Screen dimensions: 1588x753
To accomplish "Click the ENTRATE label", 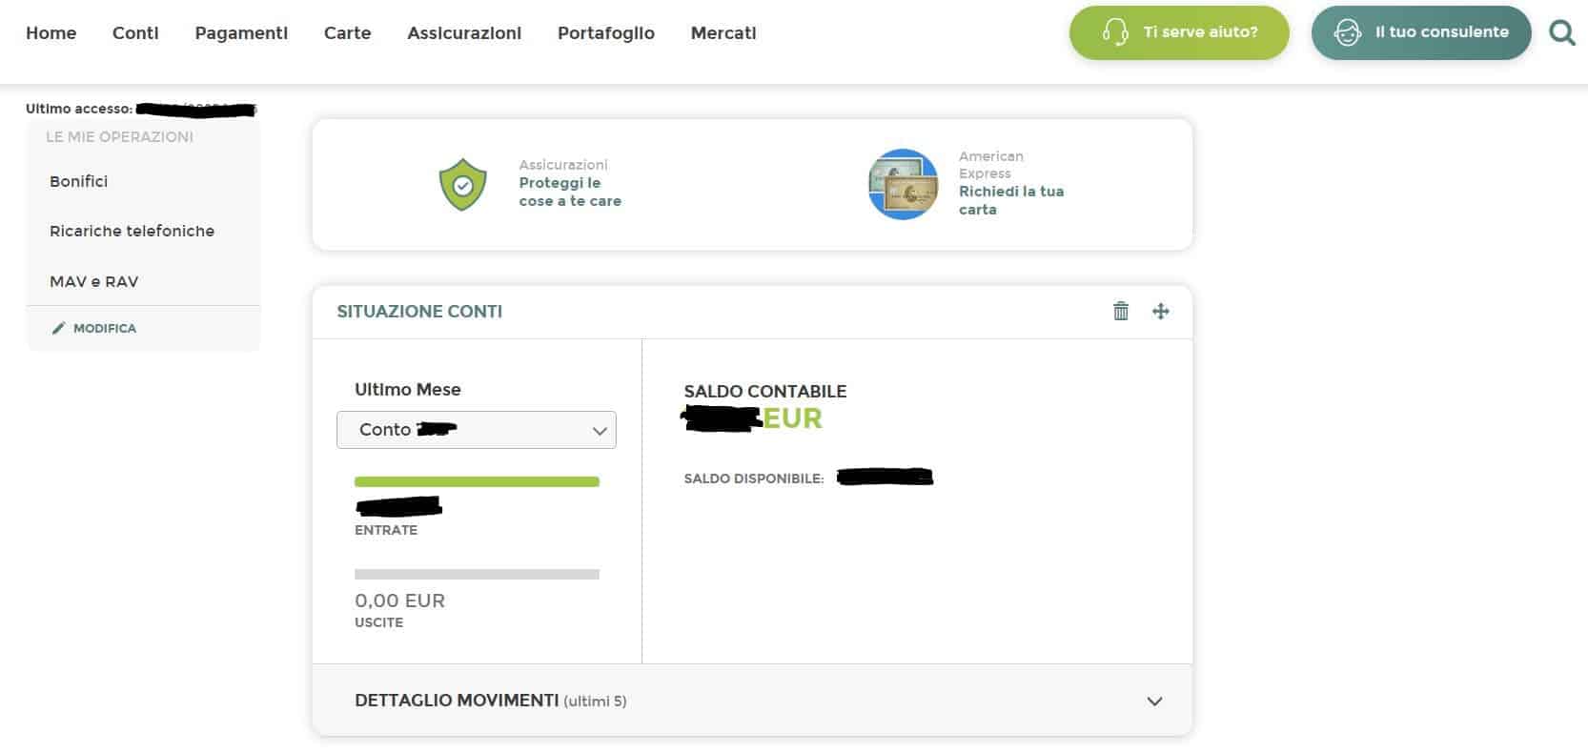I will 386,530.
